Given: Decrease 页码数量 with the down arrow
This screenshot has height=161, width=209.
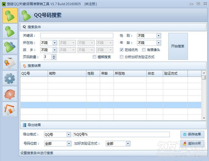Looking at the screenshot, I should coord(54,58).
